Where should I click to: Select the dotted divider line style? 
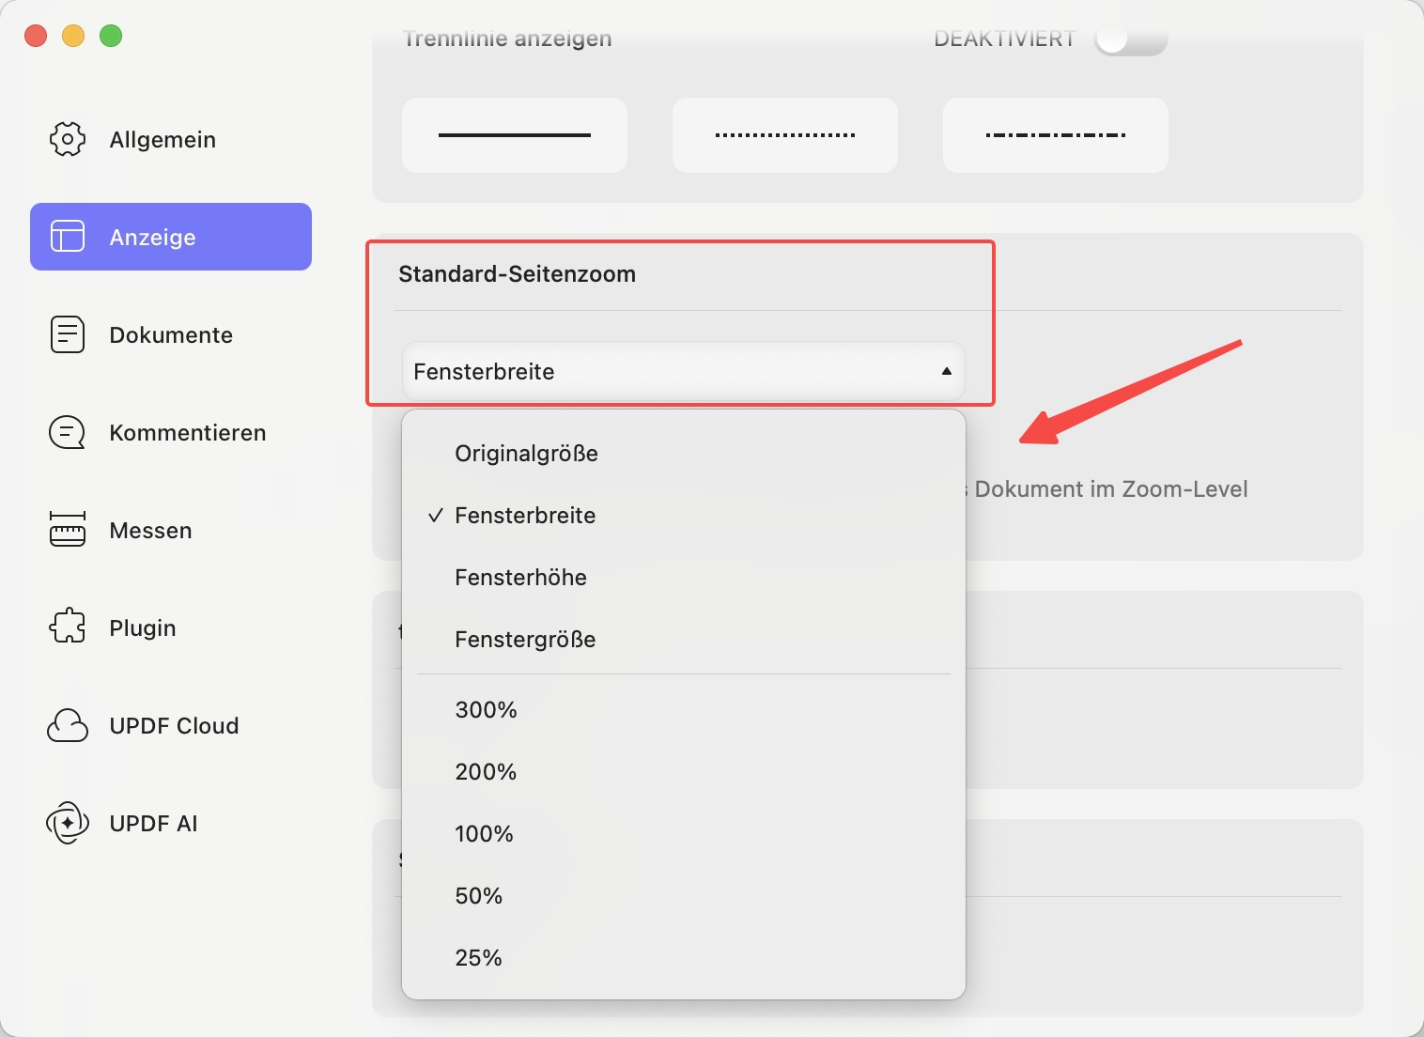point(785,135)
